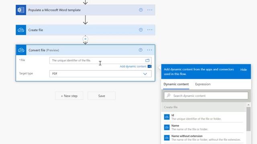
Task: Open the file picker folder icon in File field
Action: coord(147,60)
